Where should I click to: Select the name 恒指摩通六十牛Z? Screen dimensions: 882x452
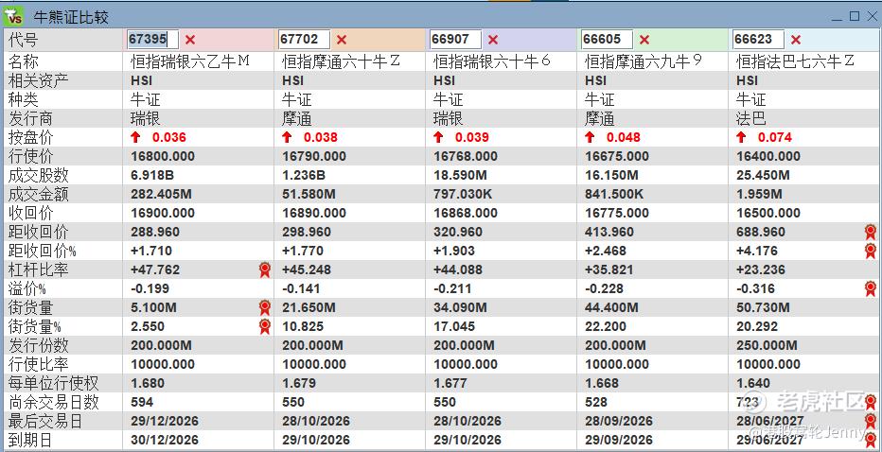tap(341, 61)
